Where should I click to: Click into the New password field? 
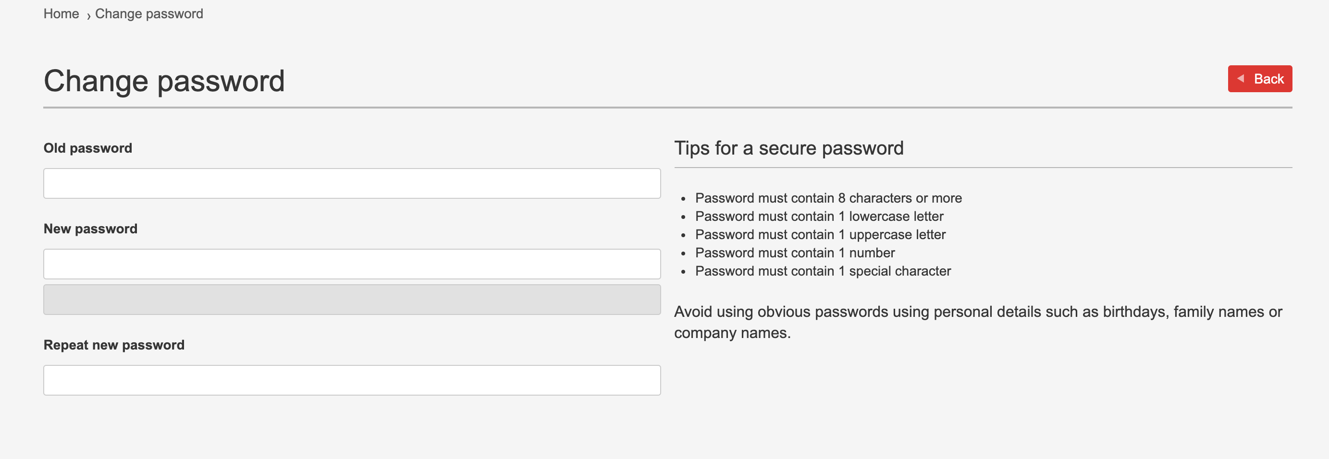(352, 264)
